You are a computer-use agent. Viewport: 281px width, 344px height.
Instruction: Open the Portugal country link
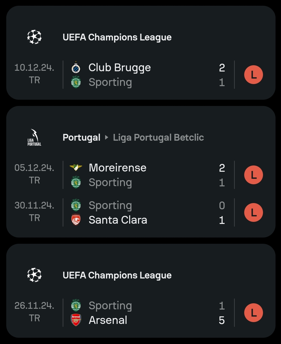pos(81,138)
